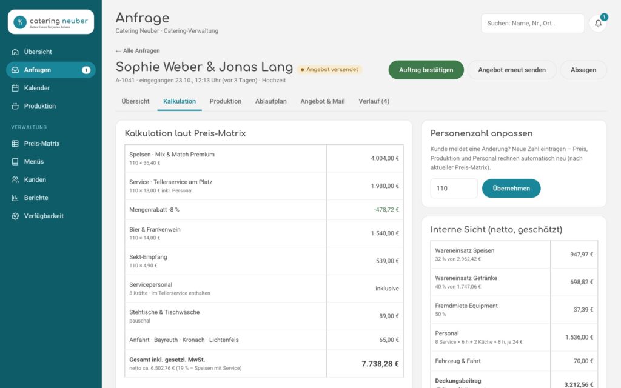
Task: Click Anfahrt Bayreuth Kronach Lichtenfels row
Action: [264, 339]
